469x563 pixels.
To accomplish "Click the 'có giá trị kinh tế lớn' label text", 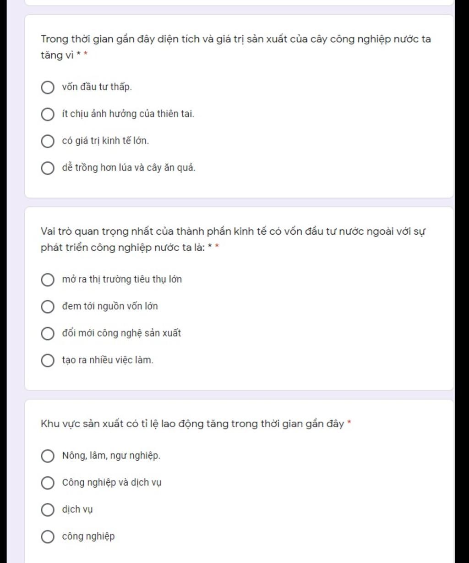I will coord(106,141).
